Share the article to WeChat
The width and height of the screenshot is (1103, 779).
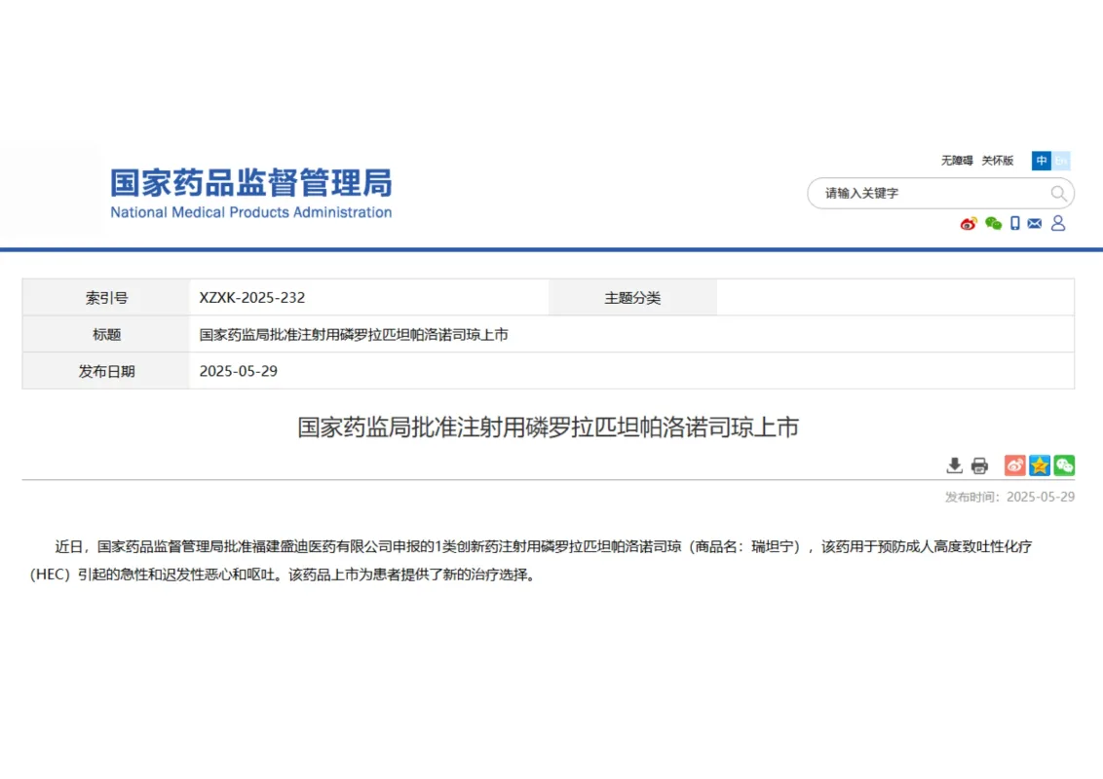pos(1064,465)
